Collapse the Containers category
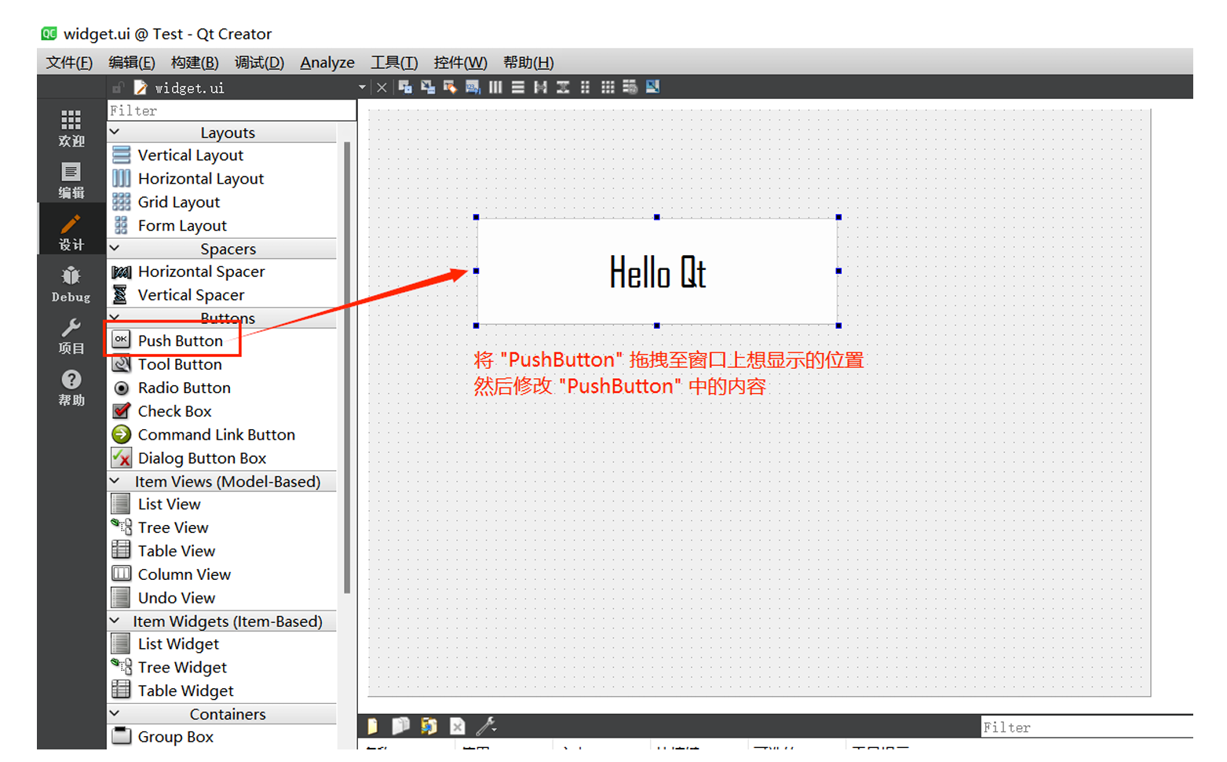 pos(115,713)
